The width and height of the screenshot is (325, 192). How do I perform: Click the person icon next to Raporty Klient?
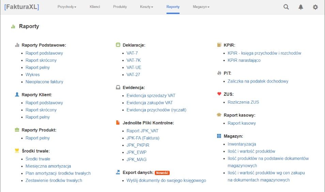tap(17, 94)
